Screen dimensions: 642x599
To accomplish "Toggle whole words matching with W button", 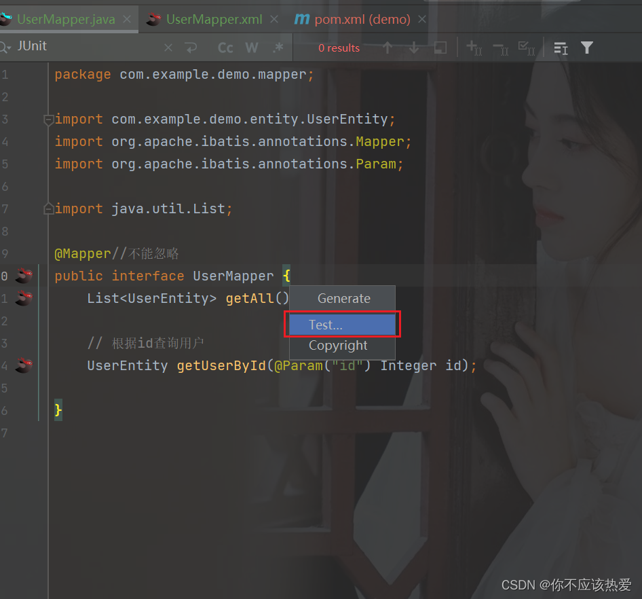I will [x=251, y=48].
